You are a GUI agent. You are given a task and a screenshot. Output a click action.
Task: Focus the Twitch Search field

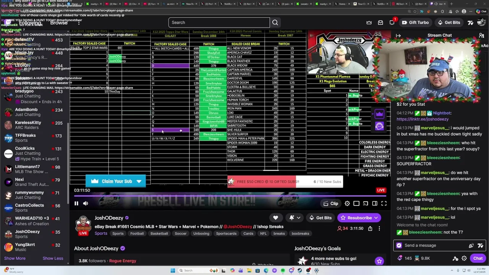(x=219, y=23)
